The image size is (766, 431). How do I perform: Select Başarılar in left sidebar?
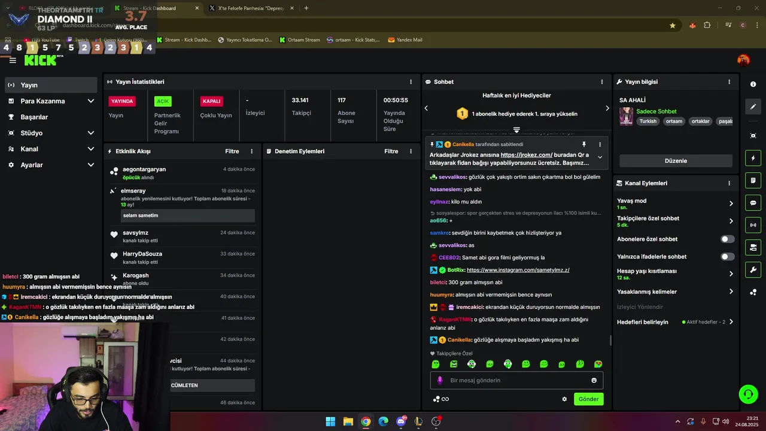[51, 117]
